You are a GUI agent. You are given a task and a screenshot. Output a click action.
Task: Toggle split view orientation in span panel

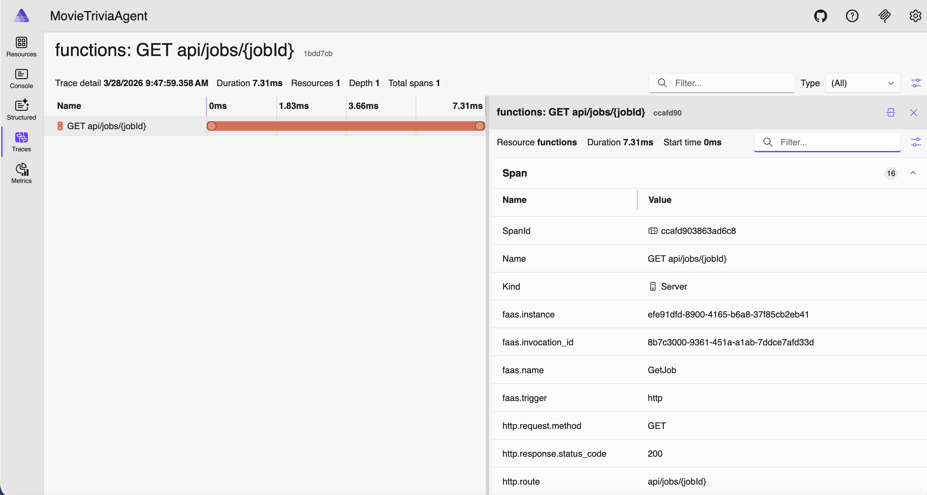click(891, 113)
